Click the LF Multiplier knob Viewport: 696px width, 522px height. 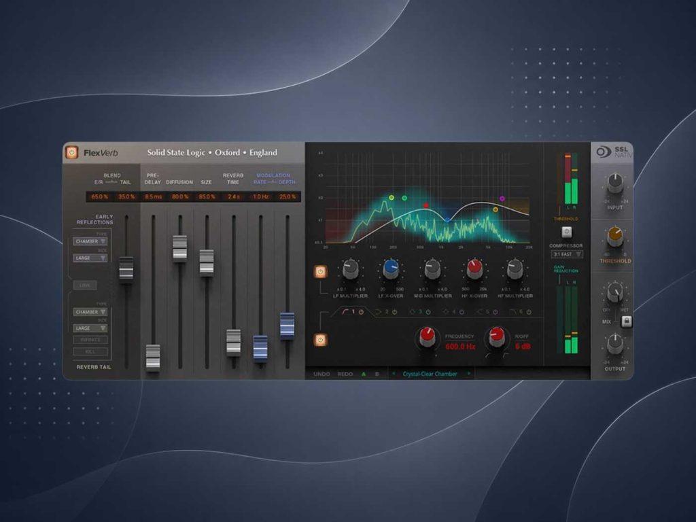(x=350, y=269)
